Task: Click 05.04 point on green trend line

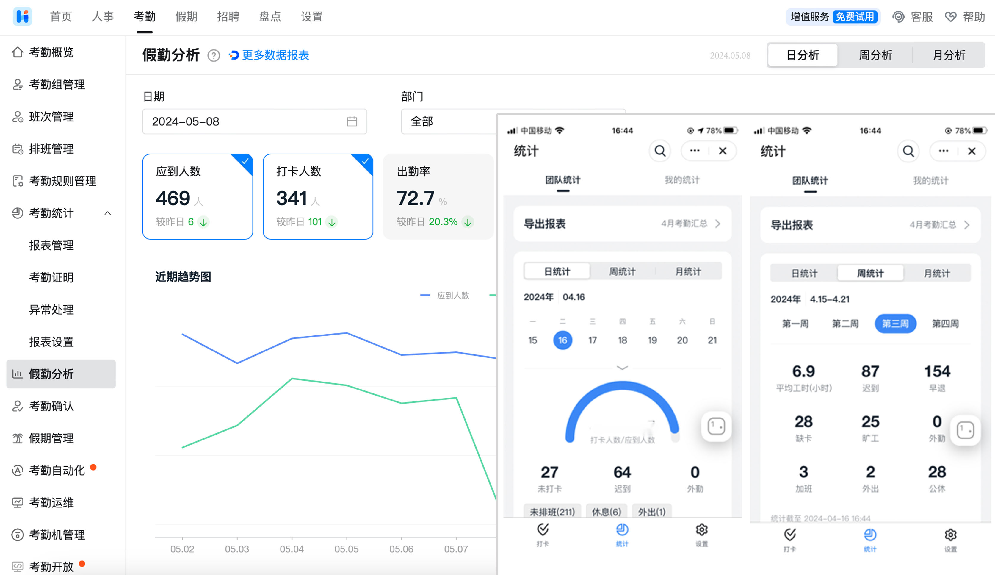Action: click(292, 378)
